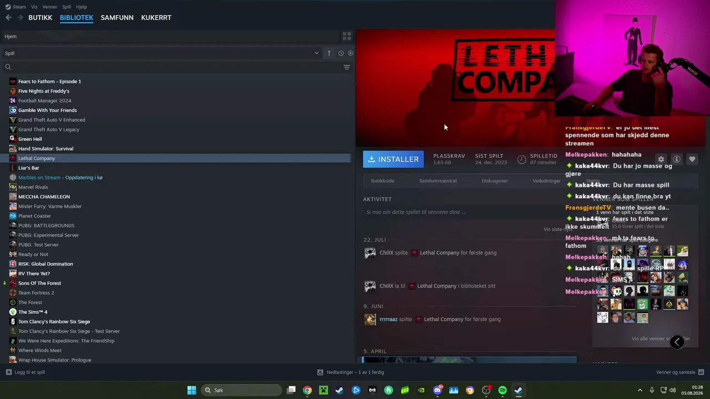This screenshot has height=399, width=710.
Task: Search using the Windows taskbar search box
Action: click(x=241, y=390)
